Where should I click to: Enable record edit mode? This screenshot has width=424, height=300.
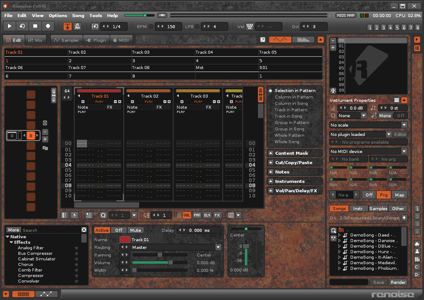coord(48,26)
